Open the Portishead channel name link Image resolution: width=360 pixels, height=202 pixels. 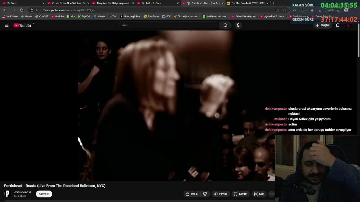tap(21, 192)
